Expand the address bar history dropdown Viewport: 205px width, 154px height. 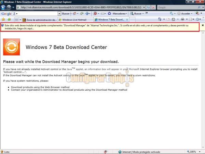144,7
